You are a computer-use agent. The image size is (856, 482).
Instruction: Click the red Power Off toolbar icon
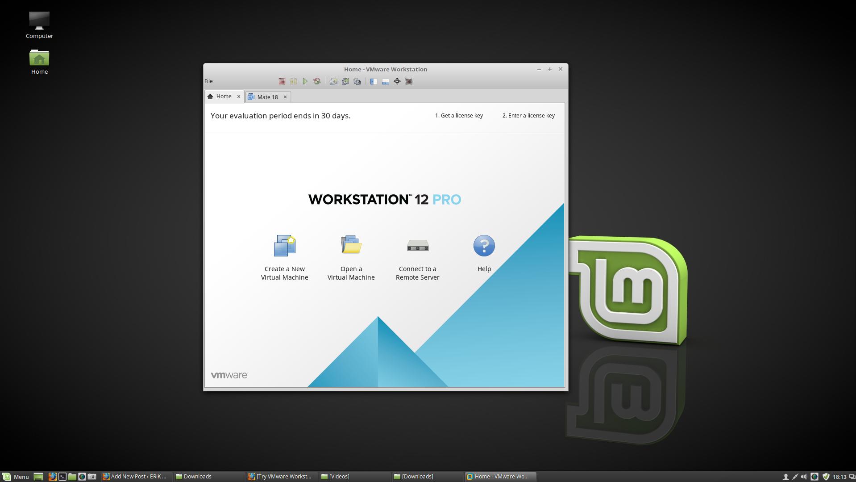coord(282,81)
